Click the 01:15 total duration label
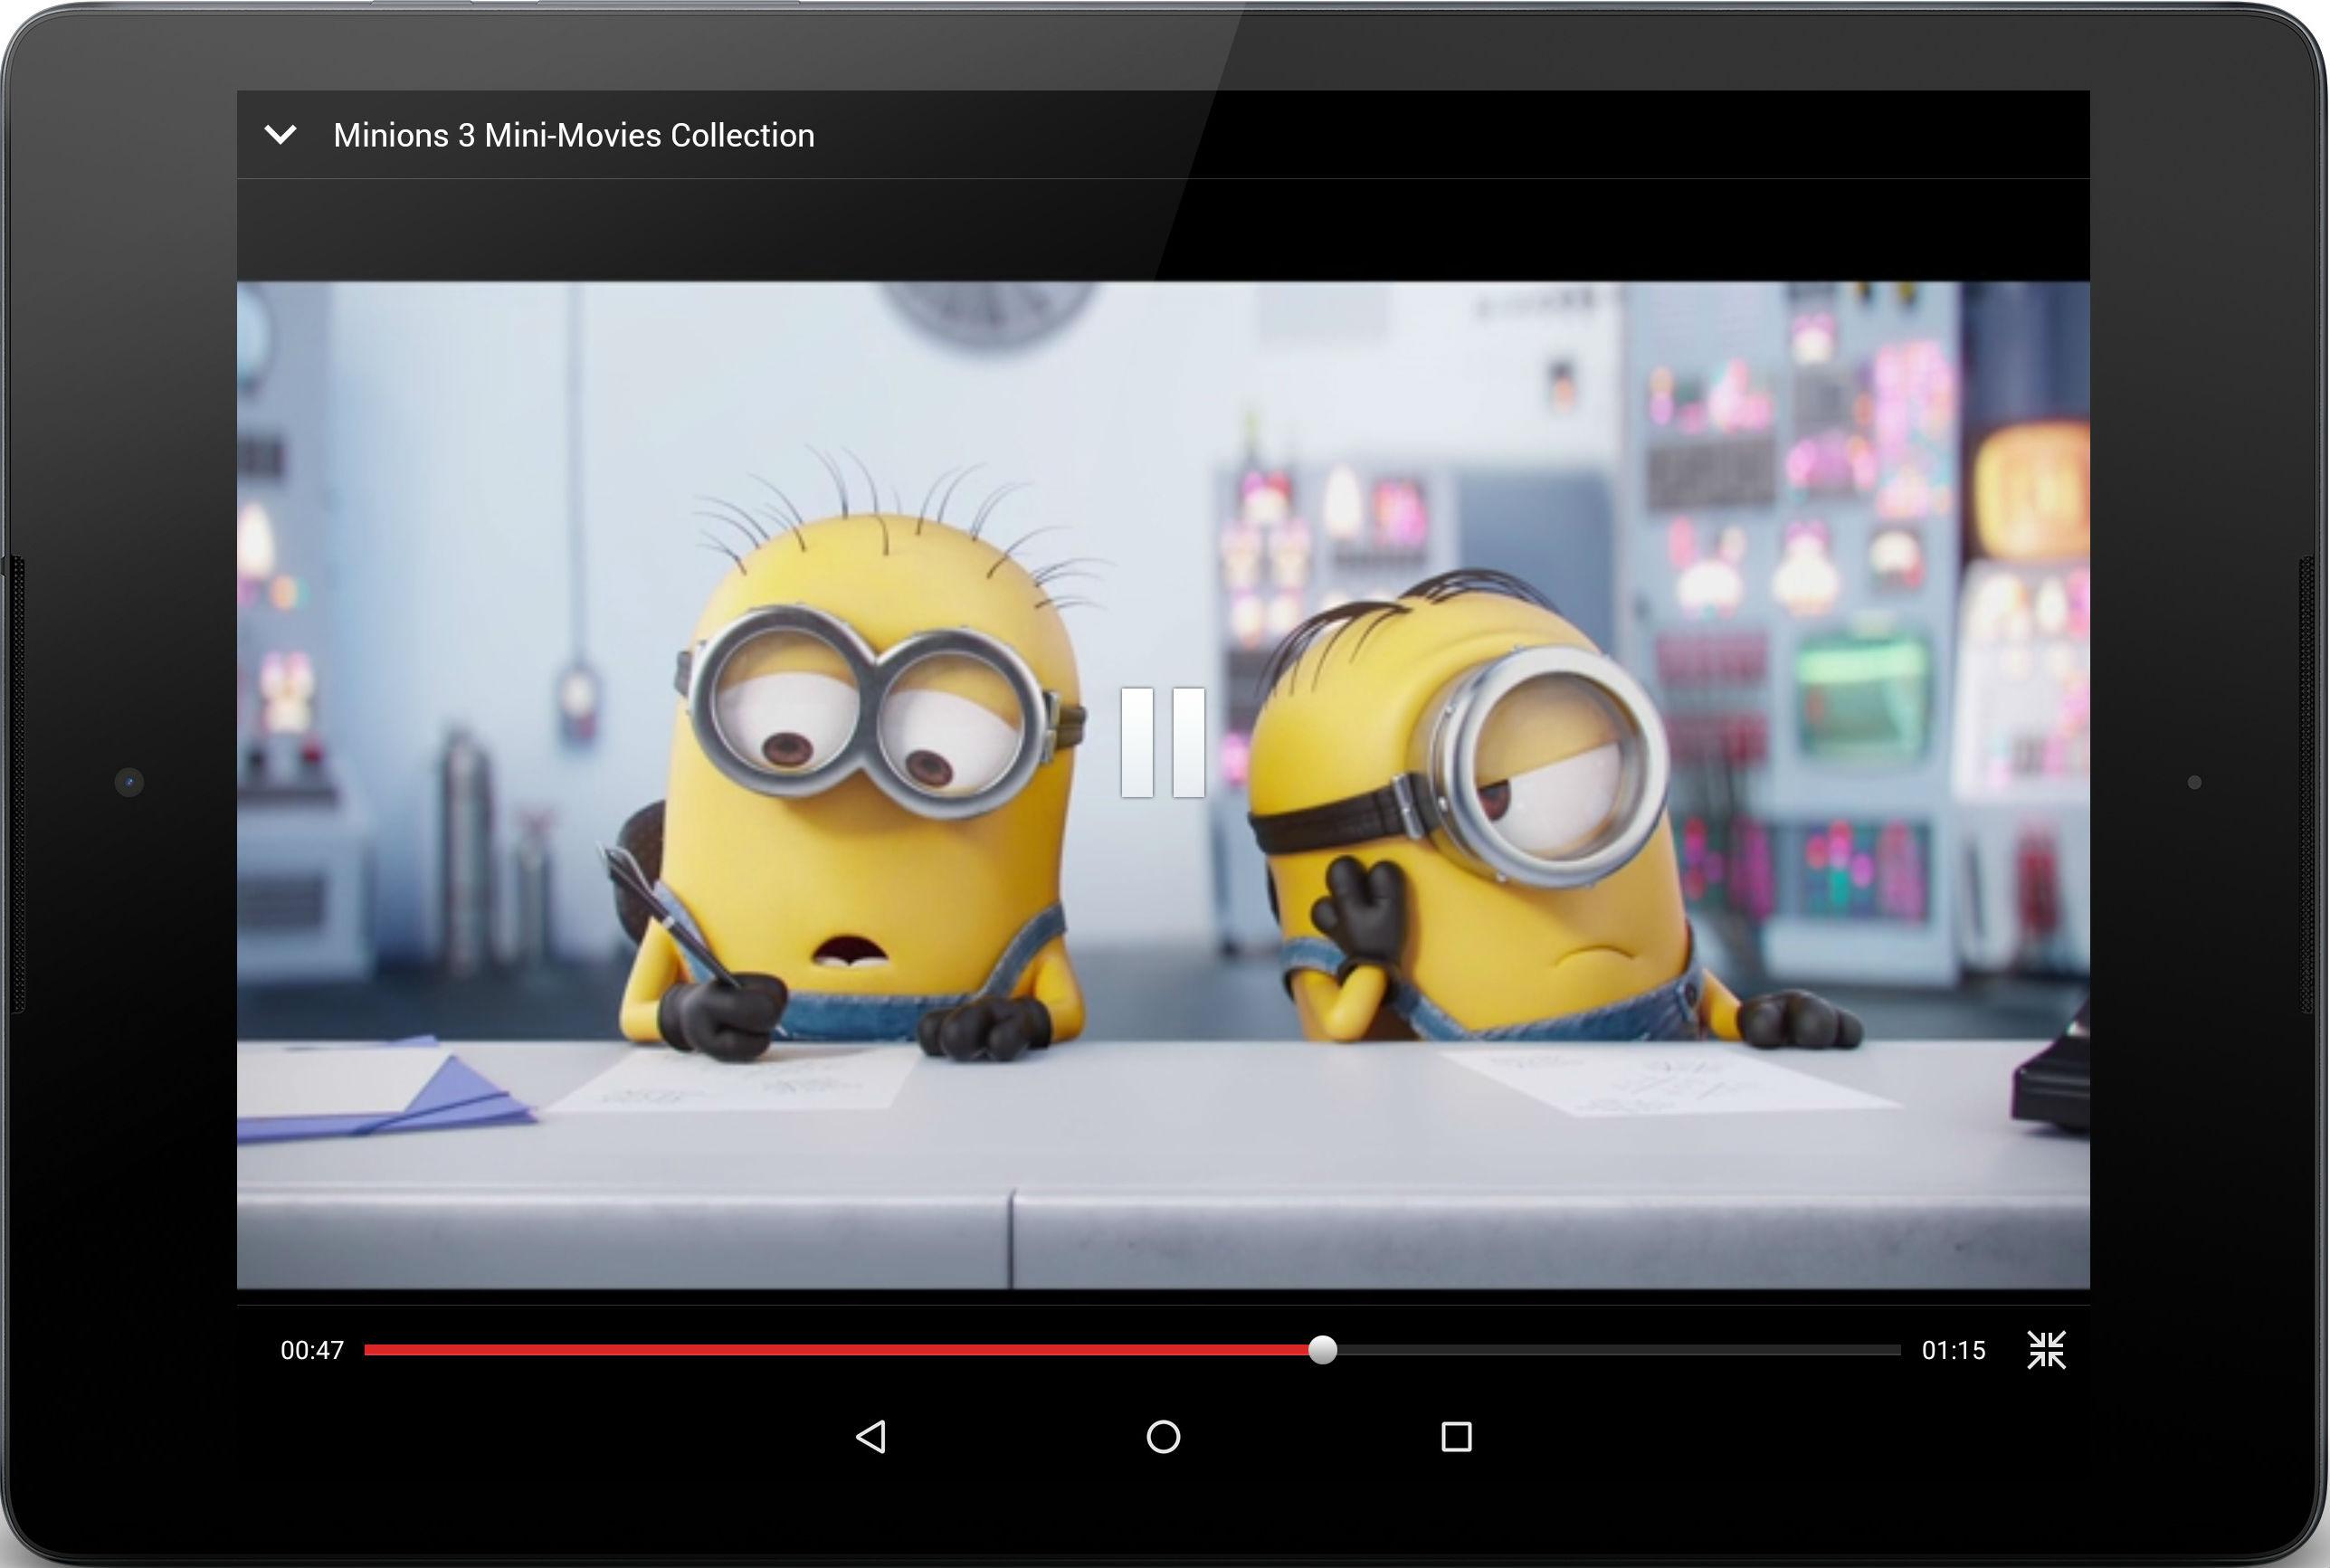The width and height of the screenshot is (2330, 1568). click(1953, 1351)
